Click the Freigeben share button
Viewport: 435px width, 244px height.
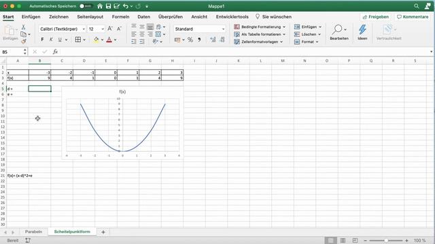tap(375, 17)
